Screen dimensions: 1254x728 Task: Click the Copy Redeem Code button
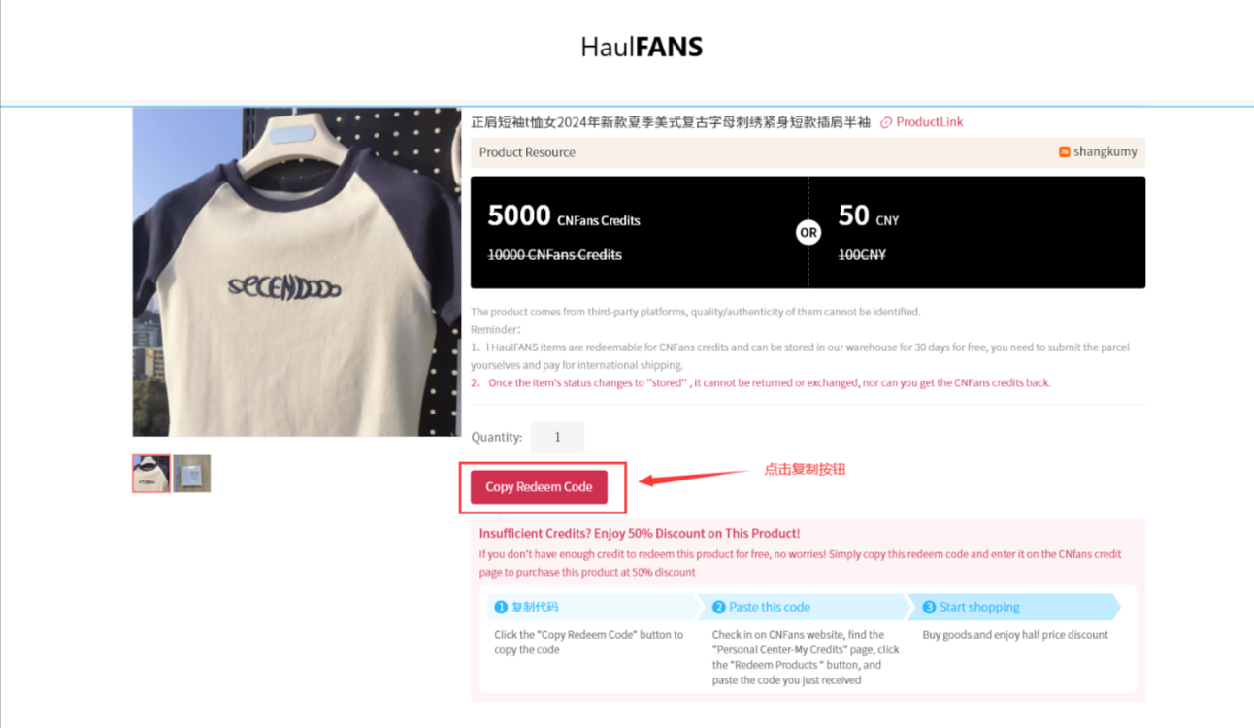(539, 487)
